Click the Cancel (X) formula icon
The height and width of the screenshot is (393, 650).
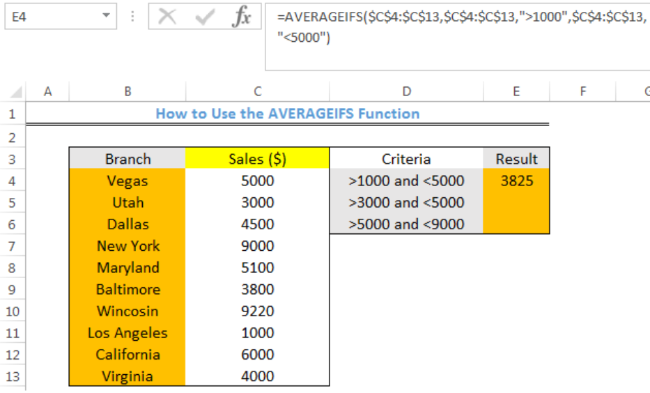(167, 17)
